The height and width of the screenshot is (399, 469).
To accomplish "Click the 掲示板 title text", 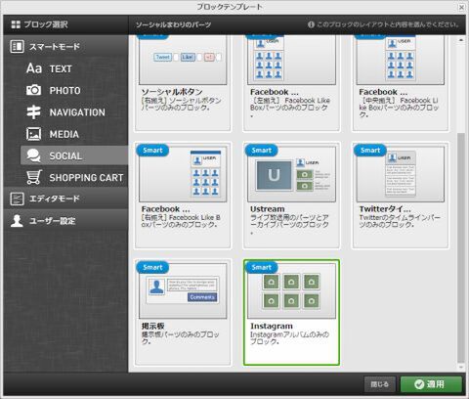I will 152,326.
